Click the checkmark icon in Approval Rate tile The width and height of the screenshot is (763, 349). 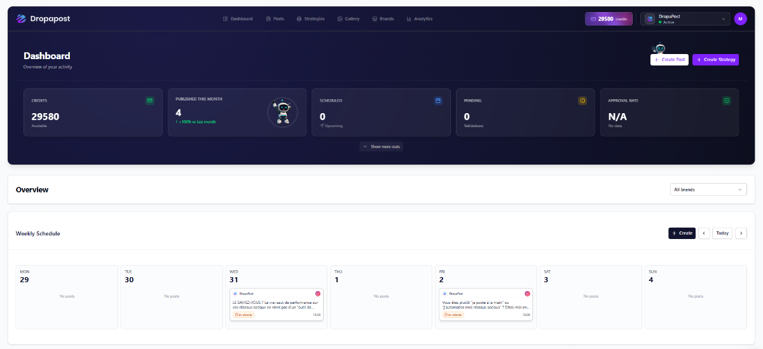point(727,100)
